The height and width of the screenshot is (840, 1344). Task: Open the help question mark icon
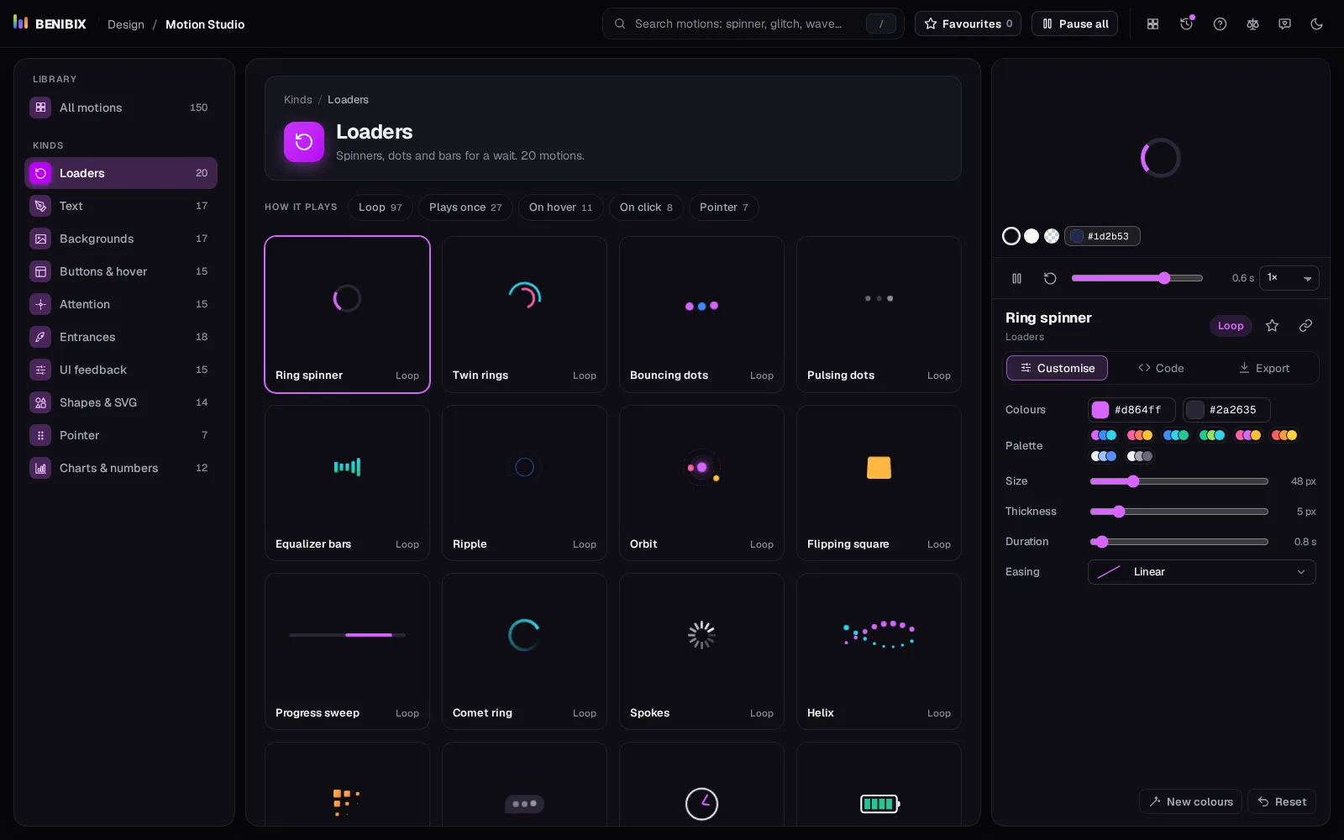point(1220,24)
